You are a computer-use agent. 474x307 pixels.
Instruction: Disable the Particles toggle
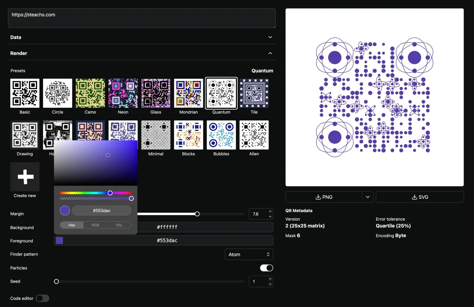pyautogui.click(x=266, y=268)
